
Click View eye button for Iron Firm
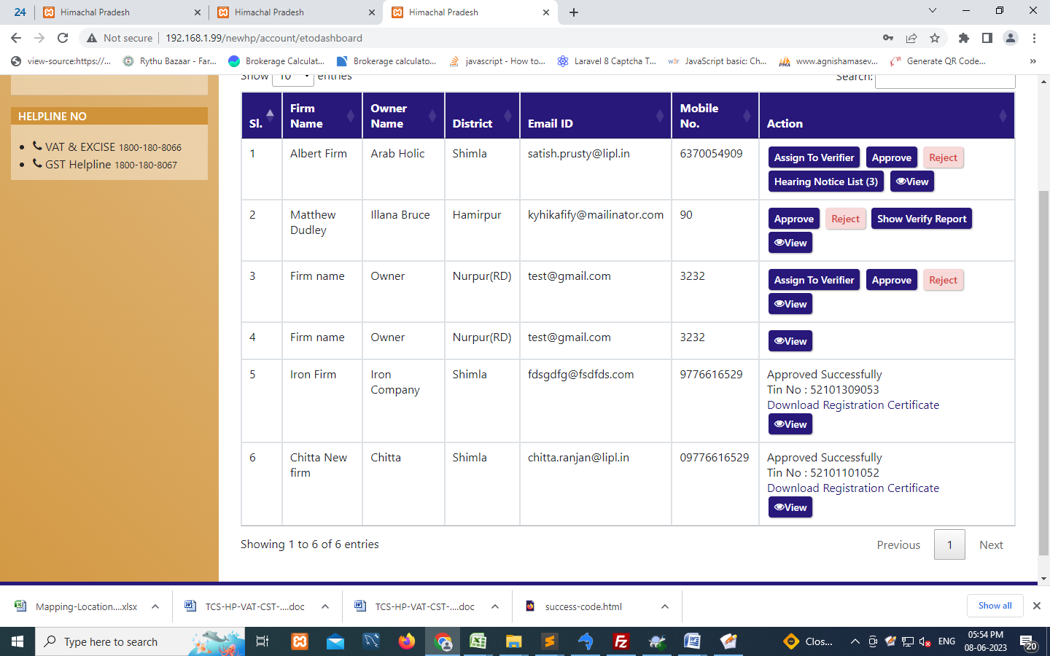[x=790, y=424]
